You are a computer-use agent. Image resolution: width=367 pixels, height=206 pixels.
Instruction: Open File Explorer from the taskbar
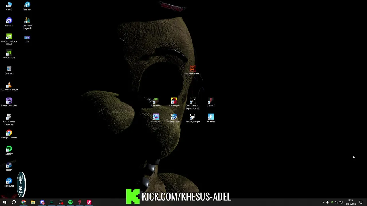tap(33, 202)
